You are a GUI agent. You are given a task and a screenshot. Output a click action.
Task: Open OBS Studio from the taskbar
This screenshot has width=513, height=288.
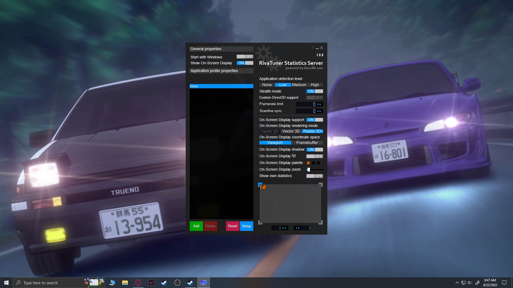coord(177,283)
